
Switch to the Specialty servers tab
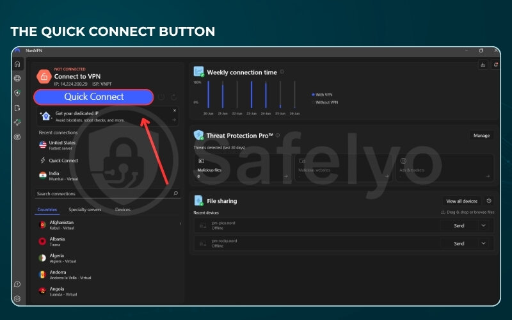(85, 210)
